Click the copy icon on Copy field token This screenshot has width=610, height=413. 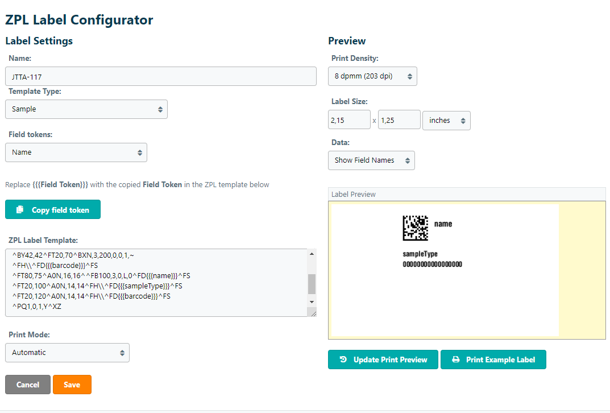(20, 210)
